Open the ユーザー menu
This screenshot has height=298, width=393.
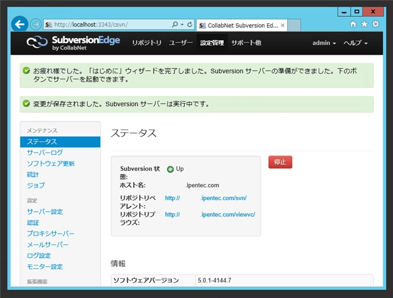click(181, 43)
